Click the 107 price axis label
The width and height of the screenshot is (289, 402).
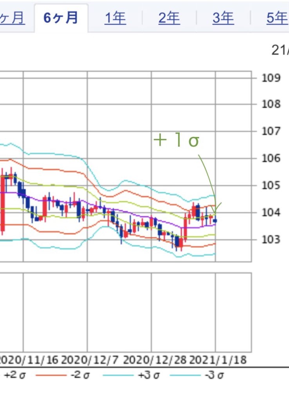point(271,131)
